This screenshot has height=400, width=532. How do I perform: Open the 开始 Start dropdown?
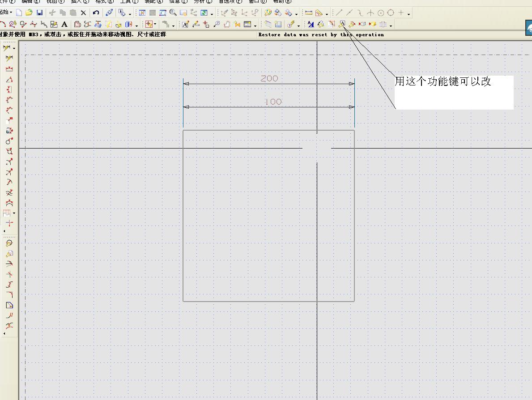coord(6,13)
